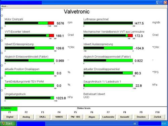This screenshot has height=126, width=168.
Task: Click the 169.1 Grad value
Action: pos(60,36)
